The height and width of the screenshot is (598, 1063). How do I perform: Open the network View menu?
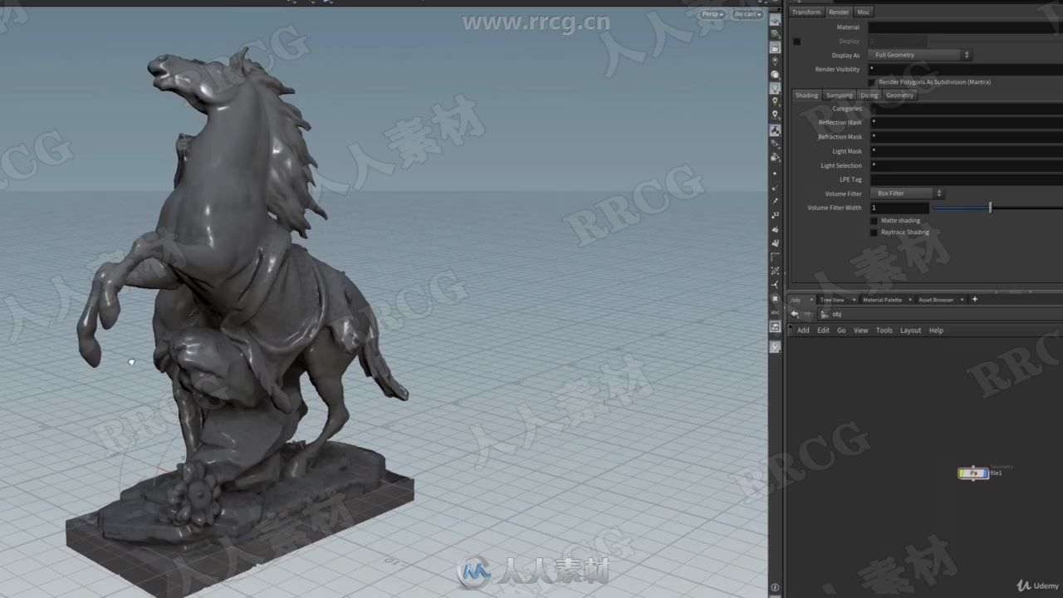coord(861,331)
